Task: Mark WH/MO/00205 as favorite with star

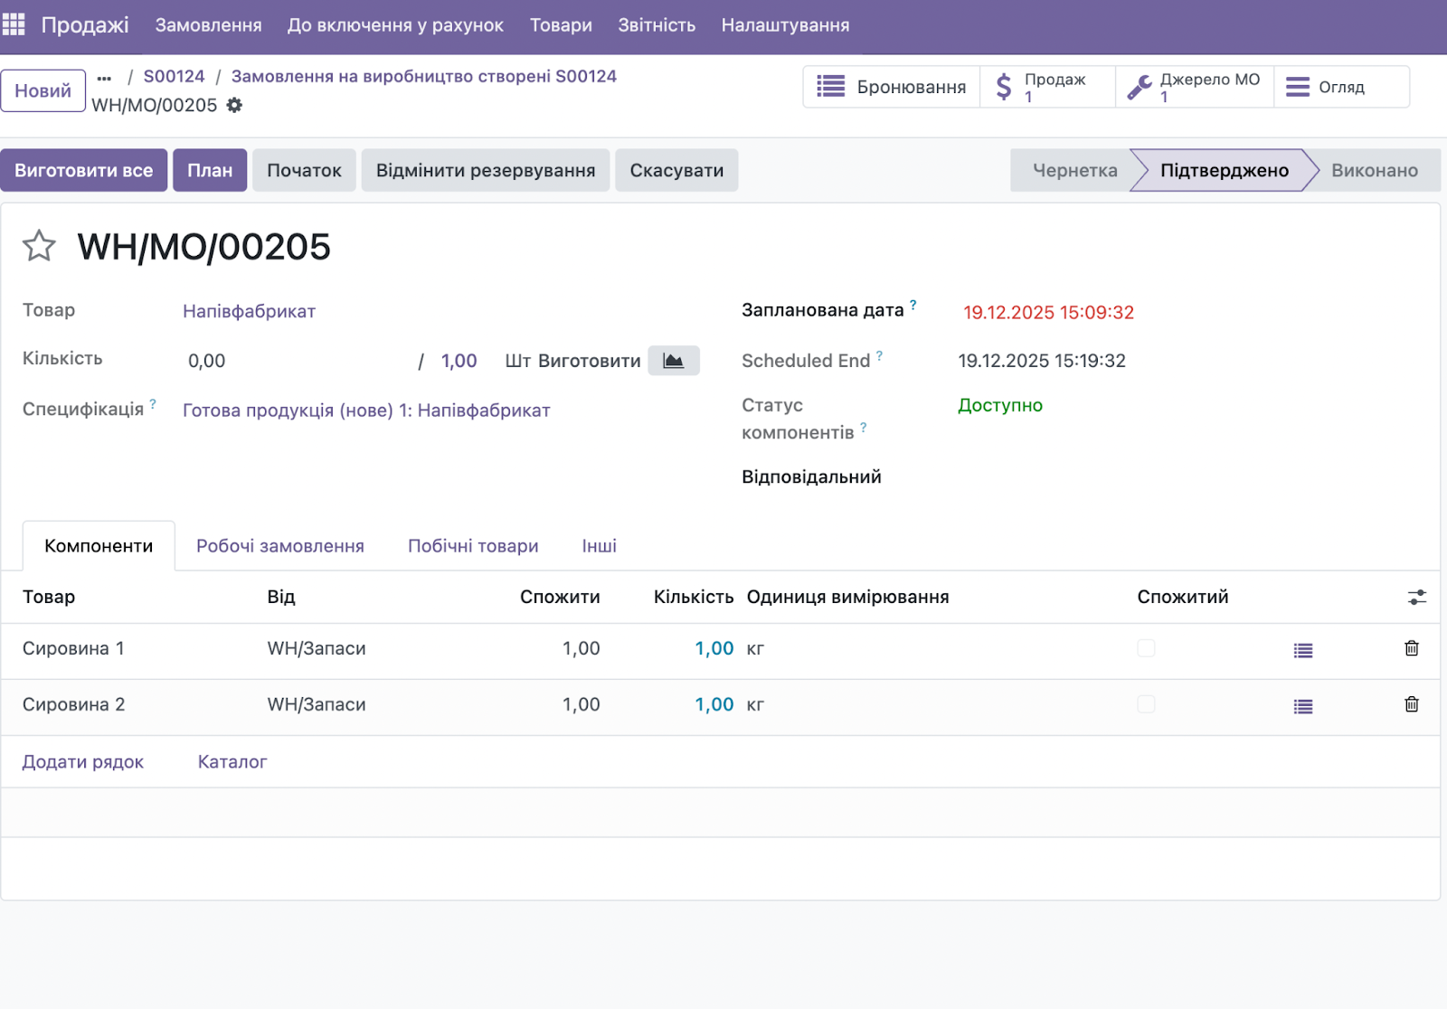Action: tap(39, 246)
